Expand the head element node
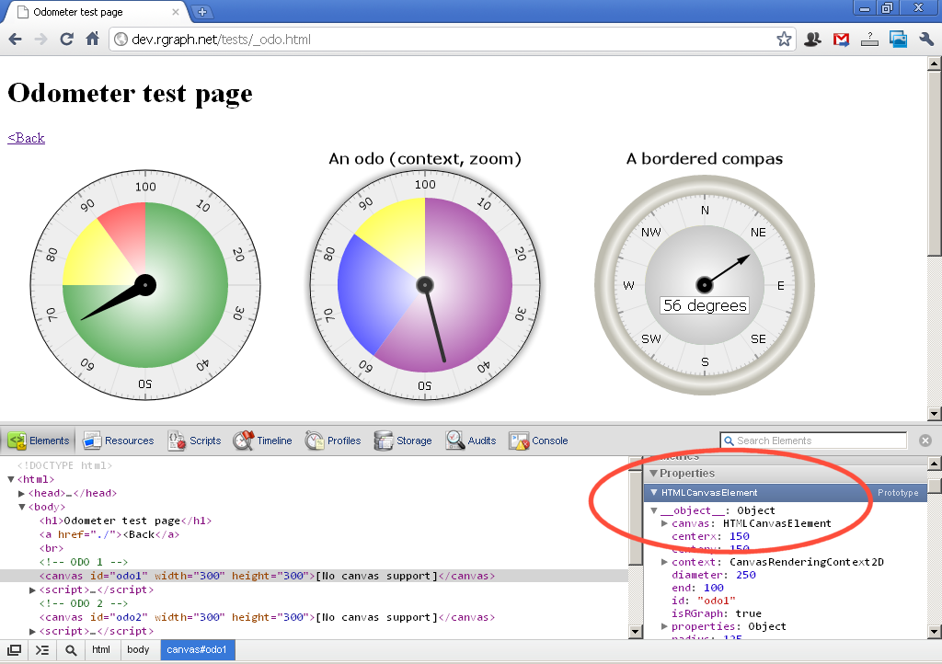 pyautogui.click(x=22, y=494)
